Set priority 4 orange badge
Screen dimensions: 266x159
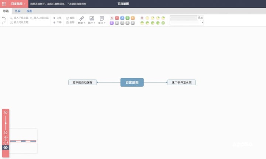[133, 18]
